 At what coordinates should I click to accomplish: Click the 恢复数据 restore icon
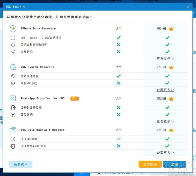click(13, 52)
